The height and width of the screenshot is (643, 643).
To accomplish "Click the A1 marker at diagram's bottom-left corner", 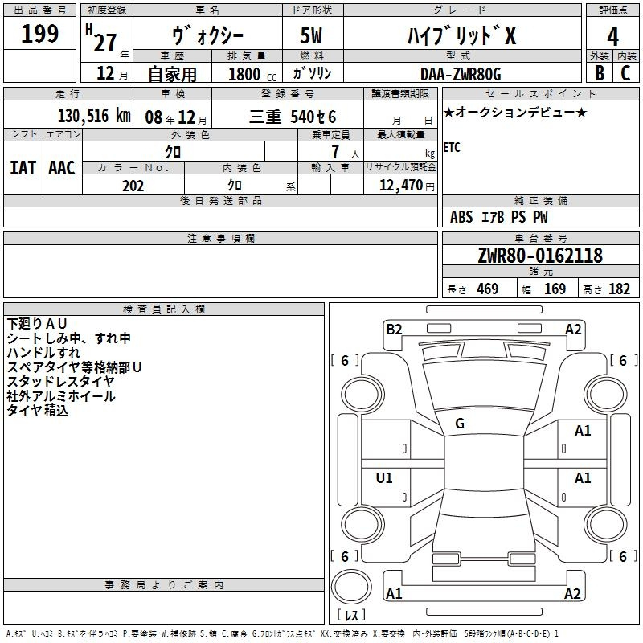I will click(x=394, y=594).
